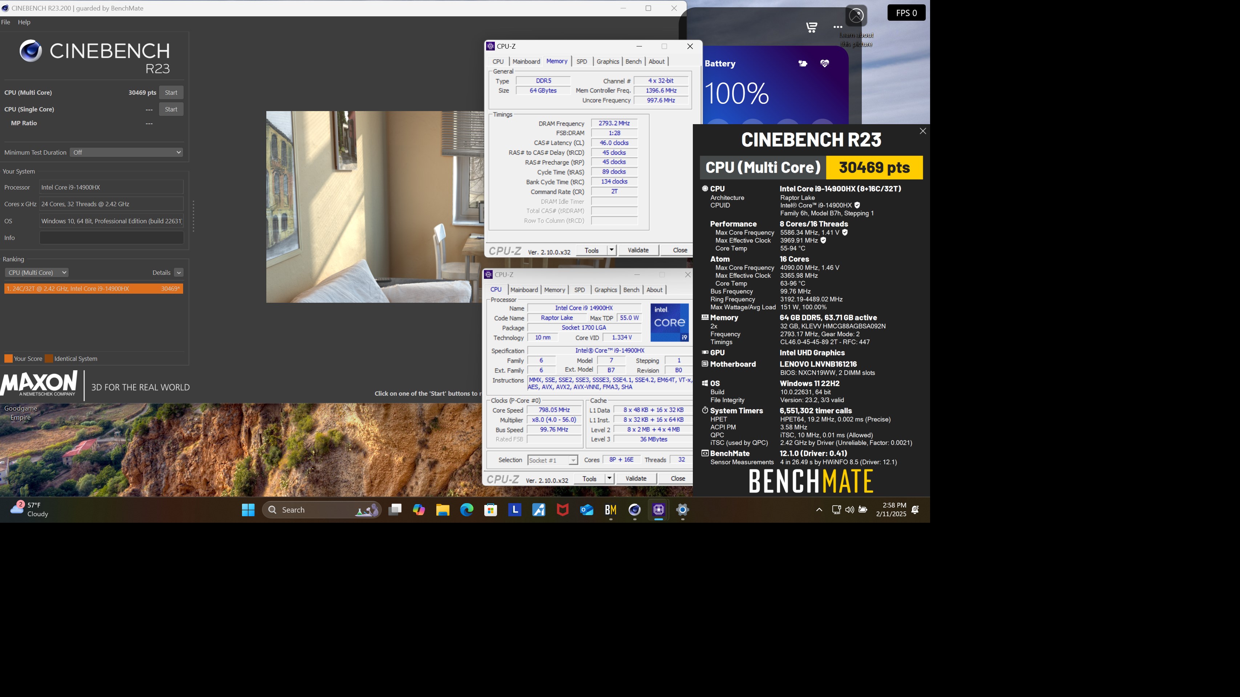
Task: Click Validate in lower CPU-Z window
Action: (636, 478)
